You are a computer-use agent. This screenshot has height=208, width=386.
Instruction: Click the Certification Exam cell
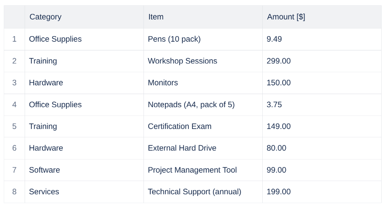[x=180, y=126]
